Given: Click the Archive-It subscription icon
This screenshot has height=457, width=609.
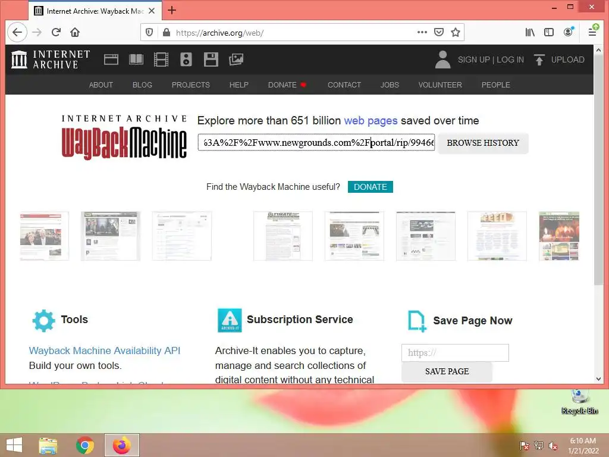Looking at the screenshot, I should coord(230,320).
